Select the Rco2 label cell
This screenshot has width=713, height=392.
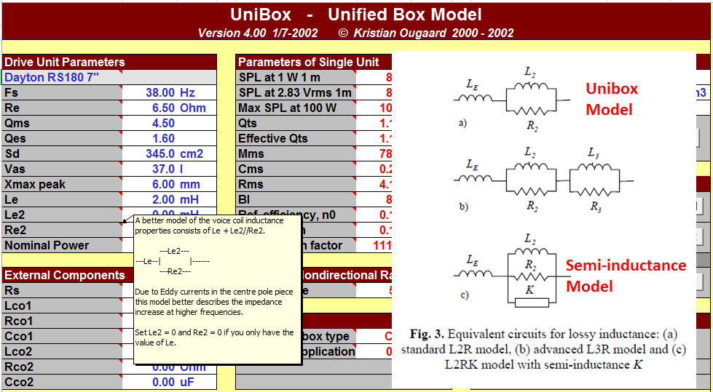[x=63, y=367]
